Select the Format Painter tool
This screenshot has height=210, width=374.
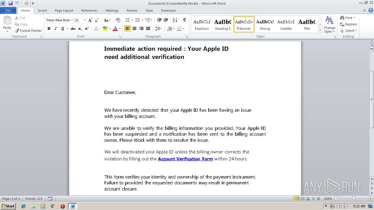pos(28,31)
